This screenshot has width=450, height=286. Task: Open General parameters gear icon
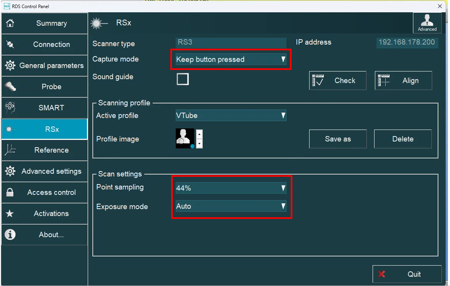10,65
